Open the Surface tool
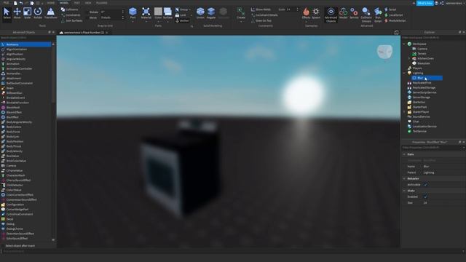466x262 pixels. point(167,13)
